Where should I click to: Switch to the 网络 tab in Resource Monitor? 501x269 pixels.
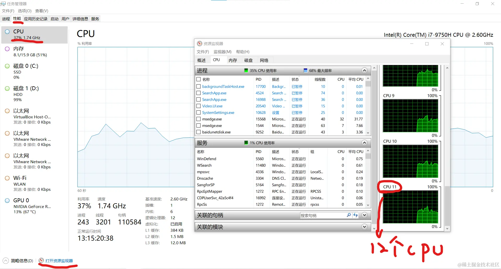[x=264, y=60]
